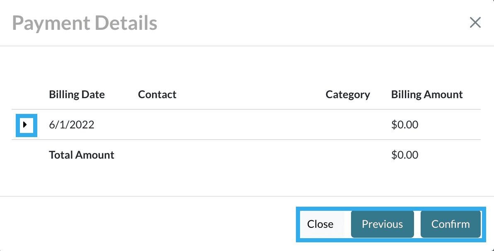Click Close to exit Payment Details

click(321, 224)
